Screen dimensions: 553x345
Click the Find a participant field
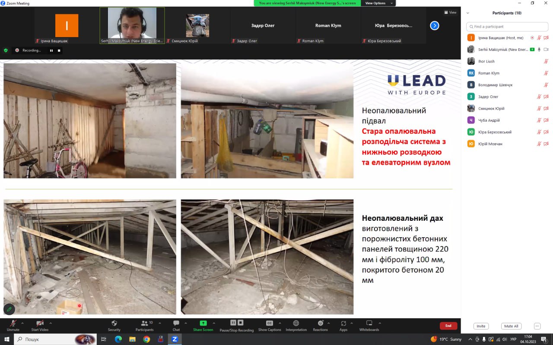(x=507, y=27)
